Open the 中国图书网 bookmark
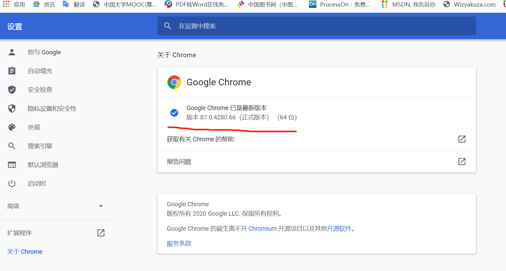 267,4
